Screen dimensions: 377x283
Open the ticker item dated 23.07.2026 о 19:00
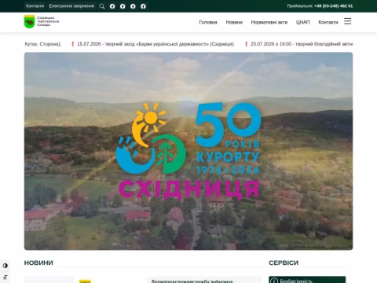click(302, 44)
